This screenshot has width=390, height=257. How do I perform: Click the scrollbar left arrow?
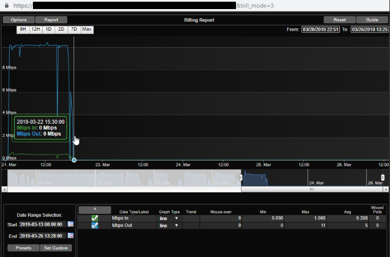tap(4, 189)
